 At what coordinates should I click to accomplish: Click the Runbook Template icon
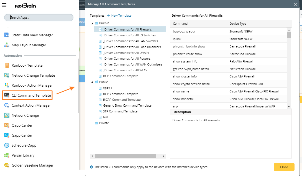(x=7, y=66)
